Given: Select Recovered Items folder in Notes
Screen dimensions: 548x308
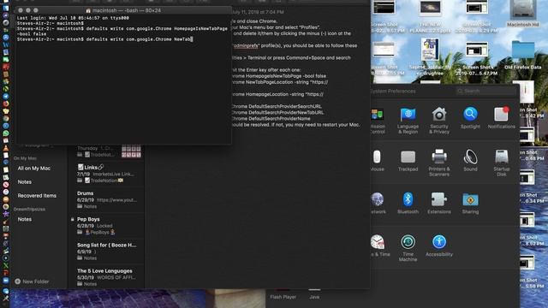Looking at the screenshot, I should [37, 196].
